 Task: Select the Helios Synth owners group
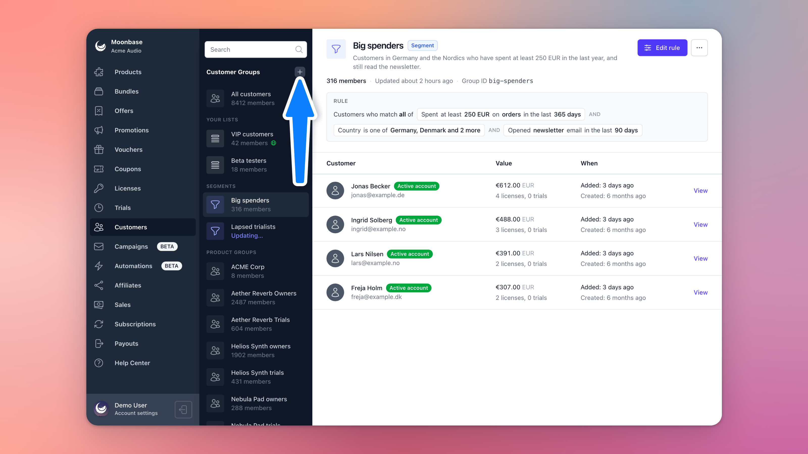[x=256, y=351]
